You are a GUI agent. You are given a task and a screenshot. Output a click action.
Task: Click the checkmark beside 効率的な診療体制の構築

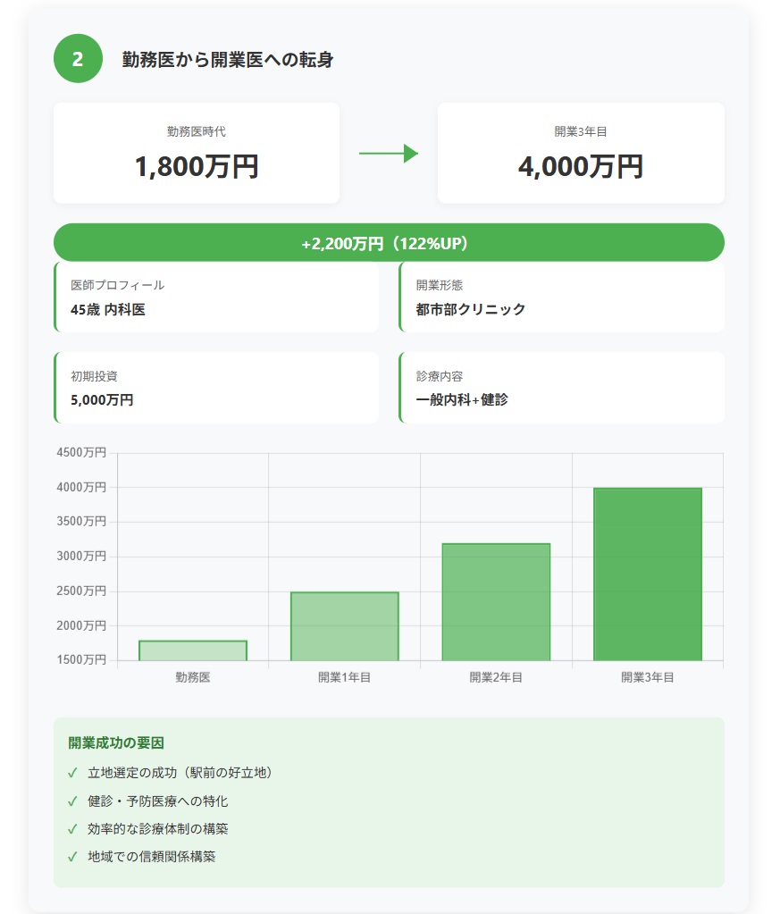[72, 828]
